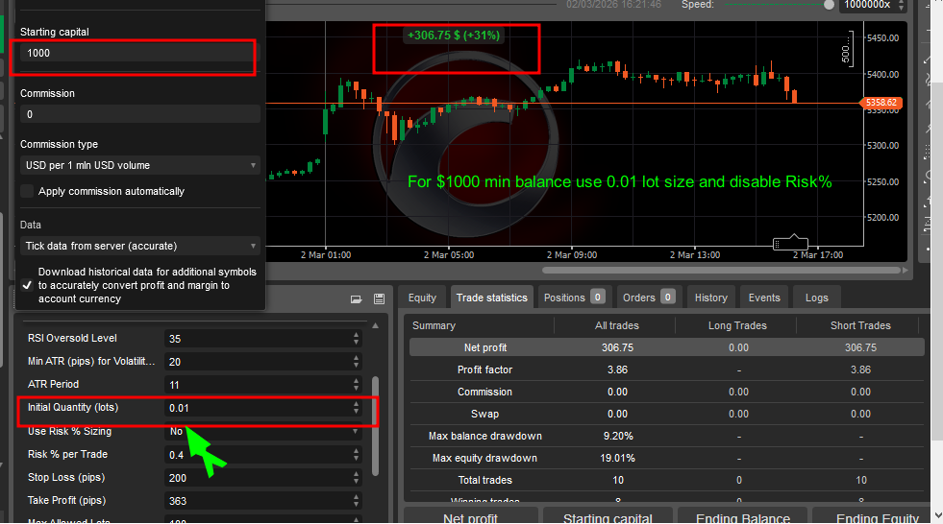Open the Data source dropdown
Image resolution: width=943 pixels, height=524 pixels.
point(140,246)
